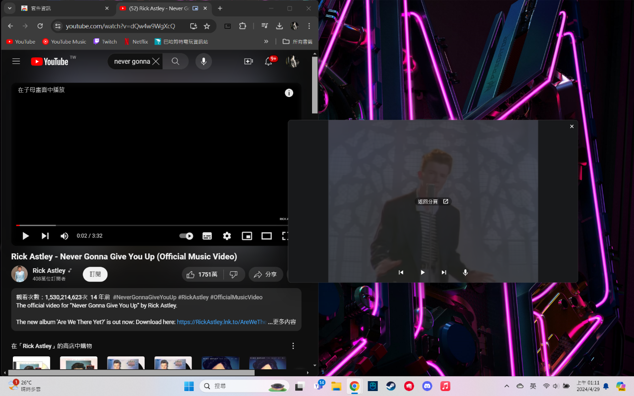Seek on the video progress bar
The height and width of the screenshot is (396, 634).
152,225
